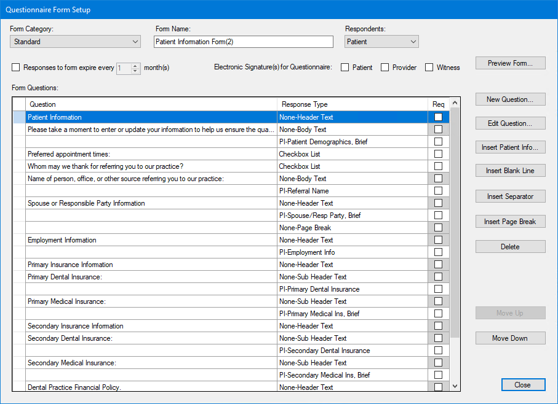Tick the Witness signature checkbox
Image resolution: width=558 pixels, height=404 pixels.
click(x=429, y=68)
